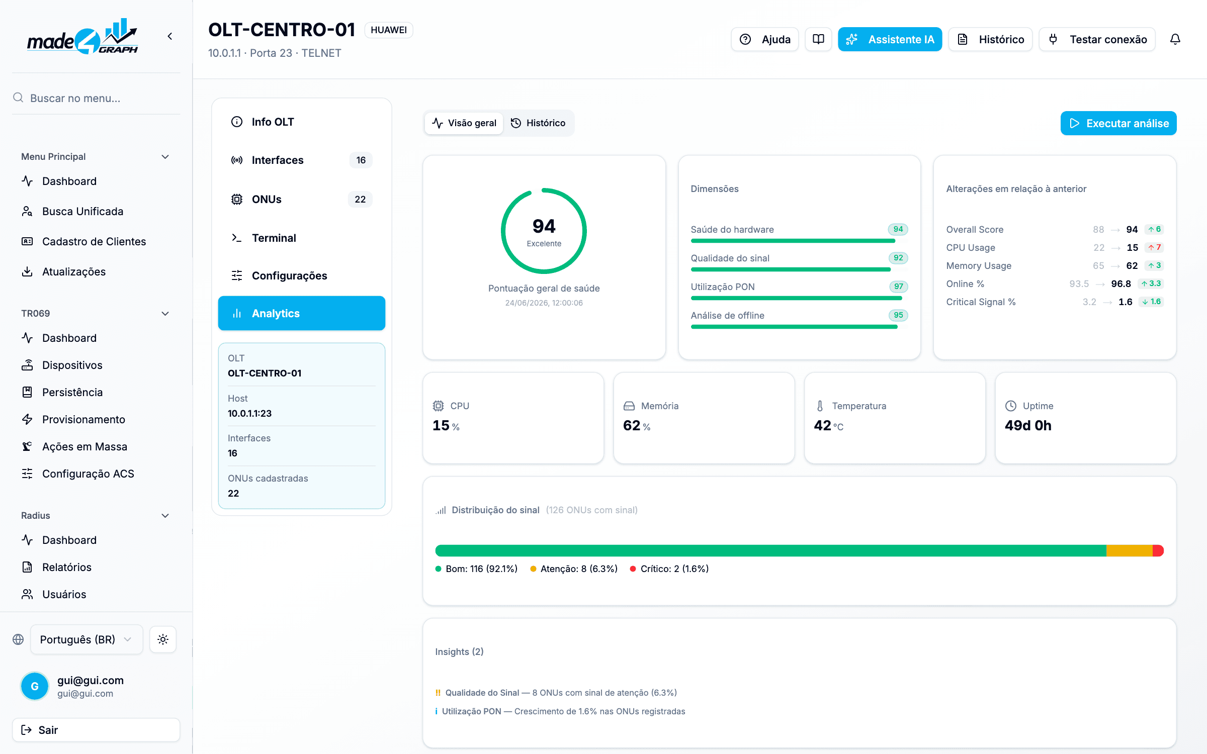Image resolution: width=1207 pixels, height=754 pixels.
Task: Open the documentation book icon
Action: [x=818, y=39]
